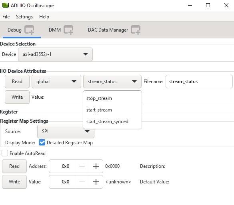
Task: Click the Filename stream_status text field
Action: point(199,82)
